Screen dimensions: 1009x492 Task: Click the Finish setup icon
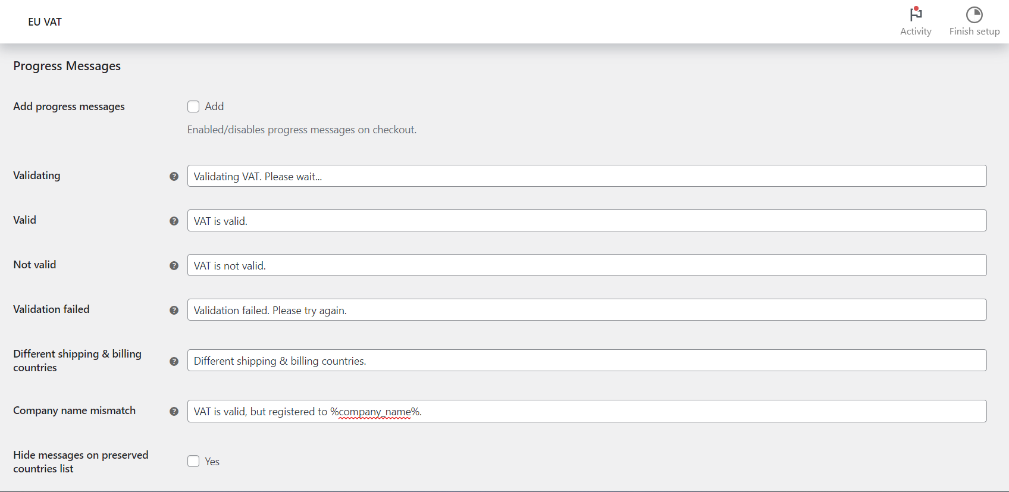coord(974,15)
